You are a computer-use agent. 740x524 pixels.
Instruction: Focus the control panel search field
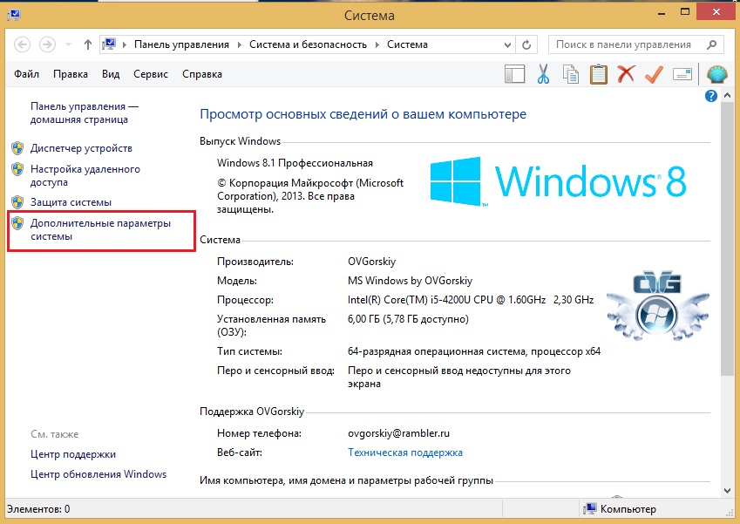tap(635, 44)
